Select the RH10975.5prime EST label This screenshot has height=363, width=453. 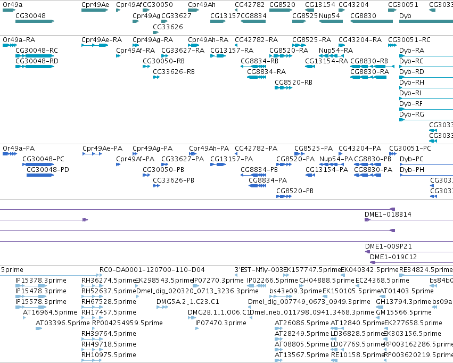coord(109,355)
